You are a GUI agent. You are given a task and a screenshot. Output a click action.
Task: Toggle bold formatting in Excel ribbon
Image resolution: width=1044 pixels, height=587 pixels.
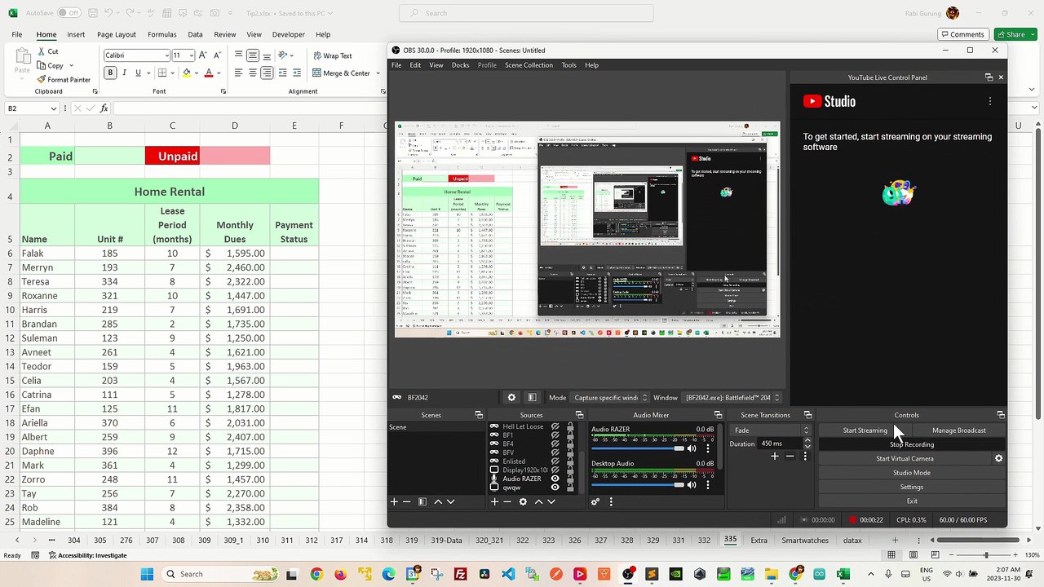110,73
